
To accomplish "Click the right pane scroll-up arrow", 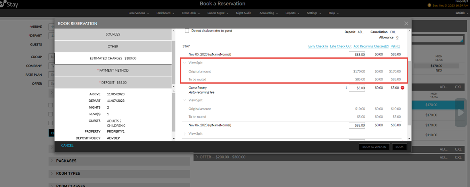I will (x=410, y=31).
